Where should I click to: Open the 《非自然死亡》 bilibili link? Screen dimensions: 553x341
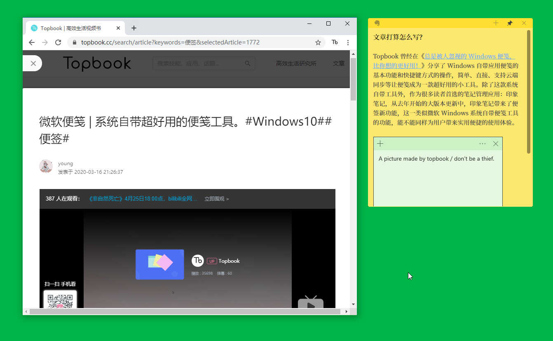pyautogui.click(x=143, y=199)
